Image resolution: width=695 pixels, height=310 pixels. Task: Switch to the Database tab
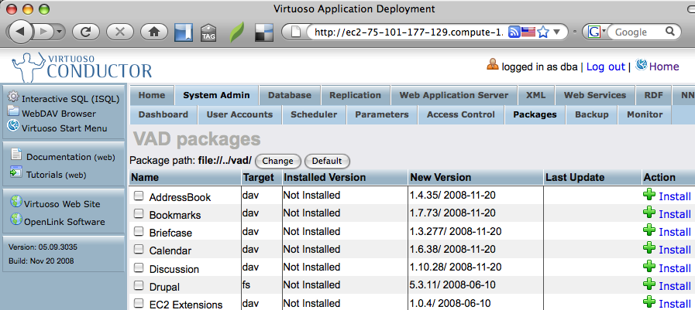[x=289, y=95]
